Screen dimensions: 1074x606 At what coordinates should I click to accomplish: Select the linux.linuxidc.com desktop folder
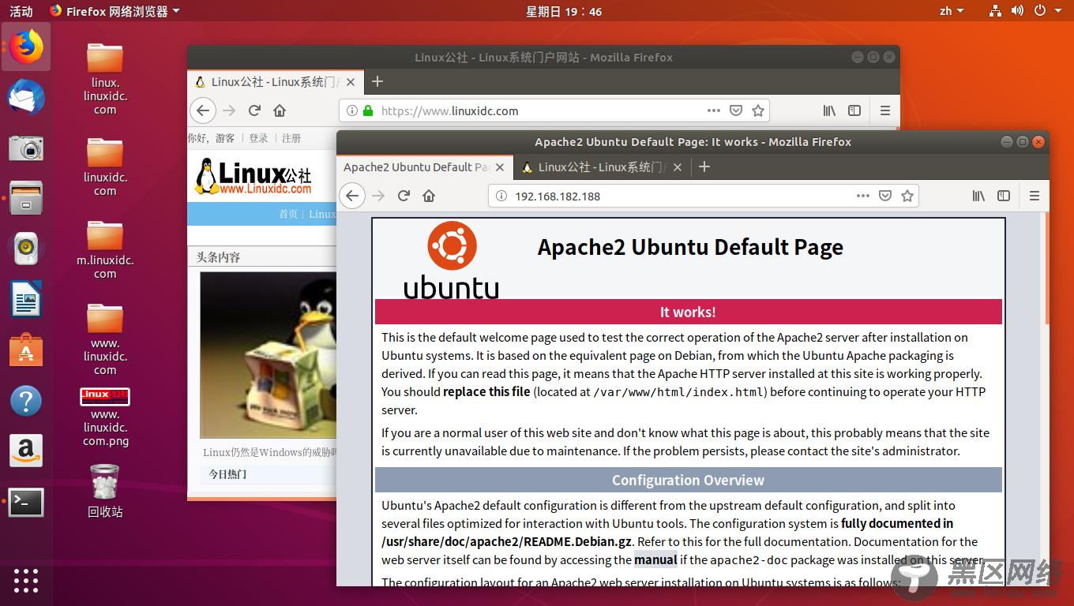(105, 78)
